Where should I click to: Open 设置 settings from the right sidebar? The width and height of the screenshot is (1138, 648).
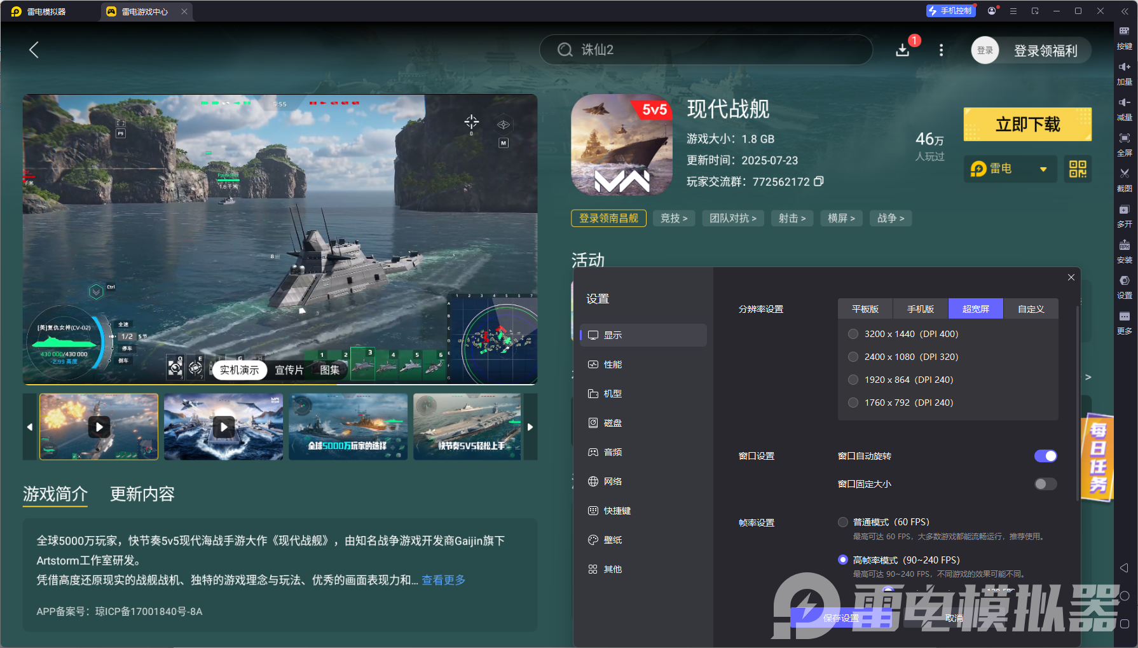click(x=1124, y=287)
